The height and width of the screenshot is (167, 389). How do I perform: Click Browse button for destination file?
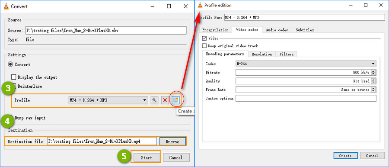point(172,141)
